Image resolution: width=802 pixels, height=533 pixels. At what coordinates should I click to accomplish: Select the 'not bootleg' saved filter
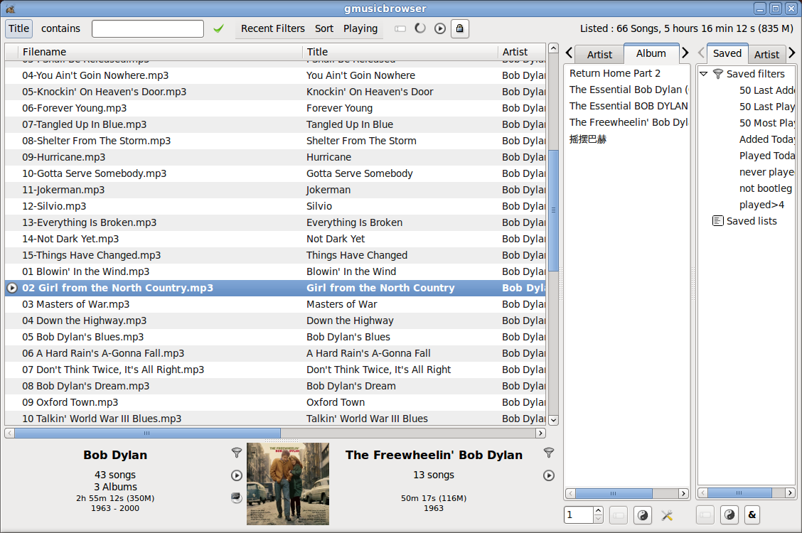(766, 188)
